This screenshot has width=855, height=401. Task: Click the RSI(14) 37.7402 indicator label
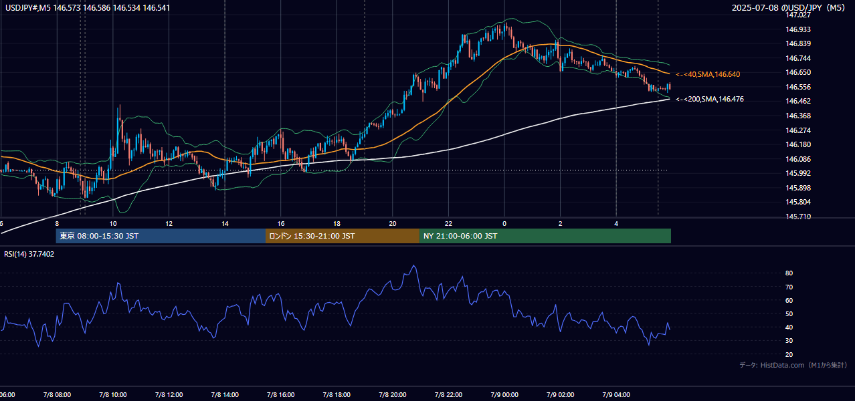[x=29, y=254]
